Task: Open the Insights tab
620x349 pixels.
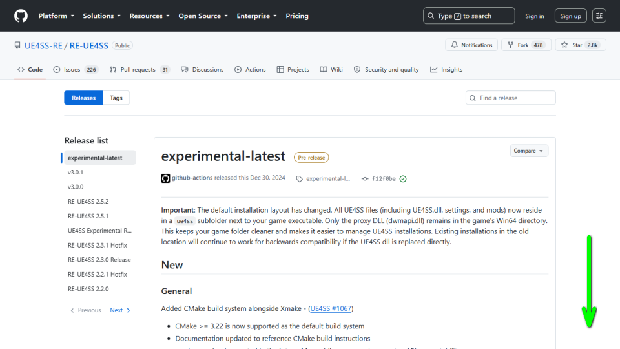Action: coord(446,70)
